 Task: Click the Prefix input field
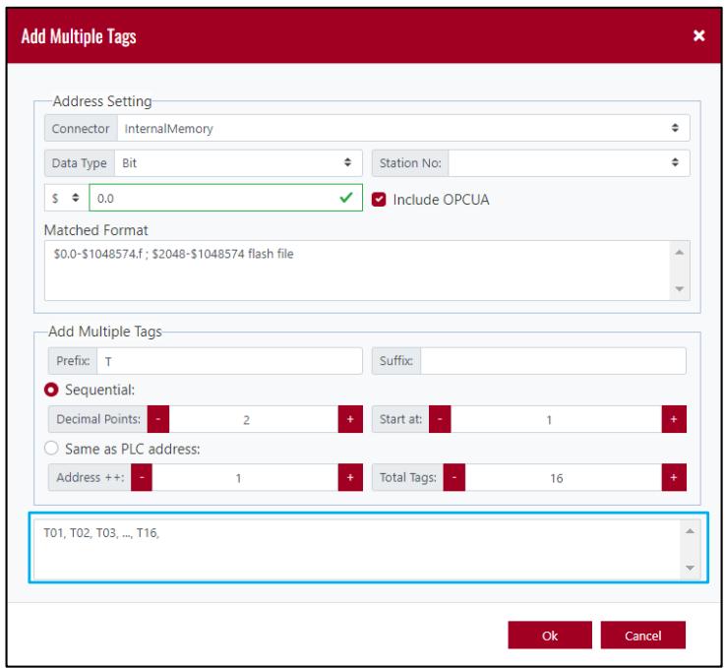(x=229, y=361)
